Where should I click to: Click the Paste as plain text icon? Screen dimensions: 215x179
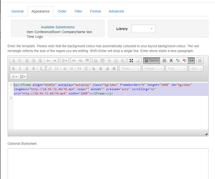[x=34, y=61]
